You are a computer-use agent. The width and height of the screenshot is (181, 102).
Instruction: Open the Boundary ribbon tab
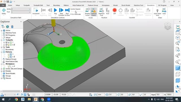coord(57,5)
